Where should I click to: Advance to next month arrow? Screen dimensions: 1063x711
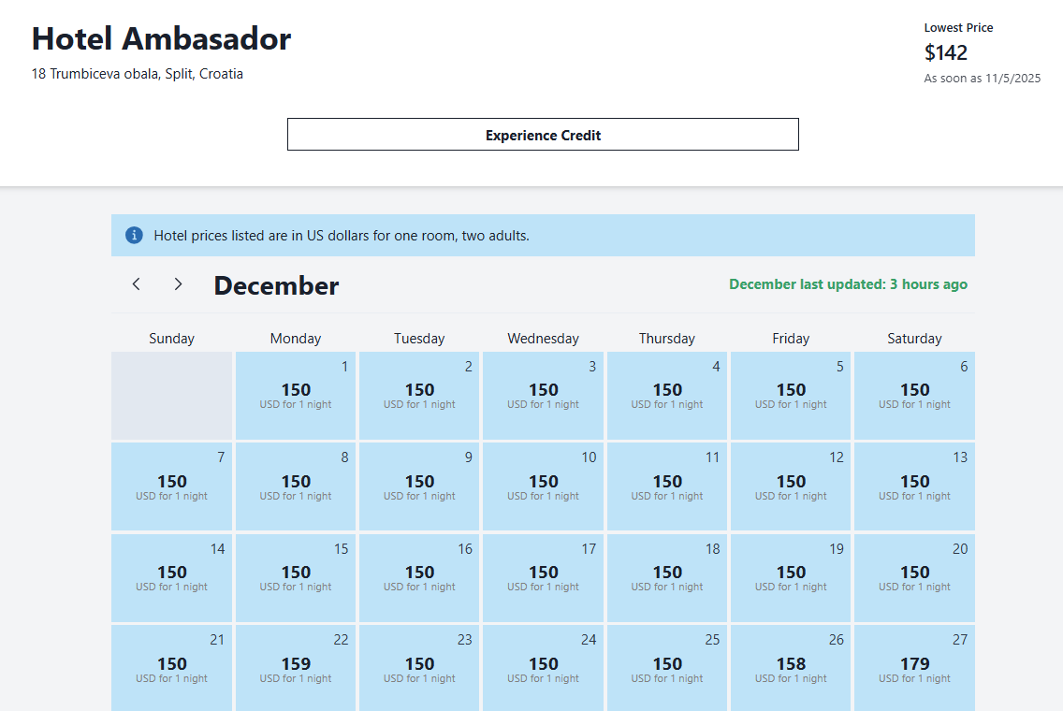pos(179,284)
